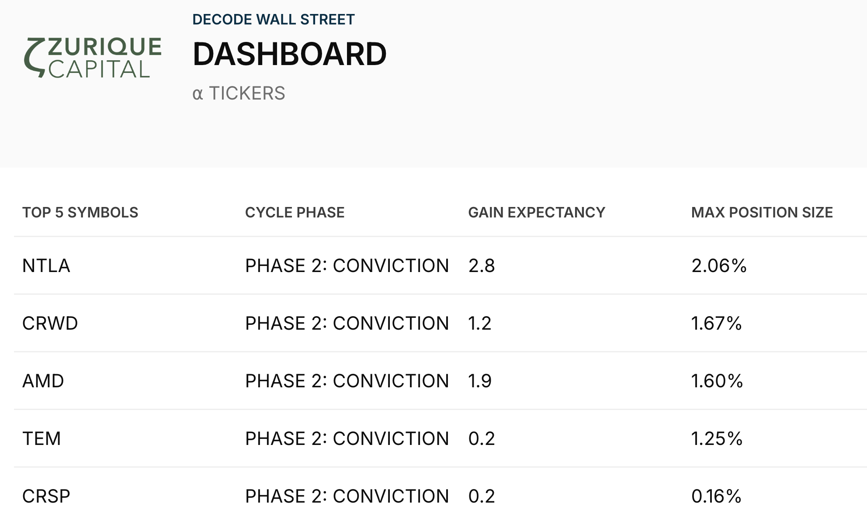Click NTLA's gain expectancy value 2.8
867x517 pixels.
[482, 266]
